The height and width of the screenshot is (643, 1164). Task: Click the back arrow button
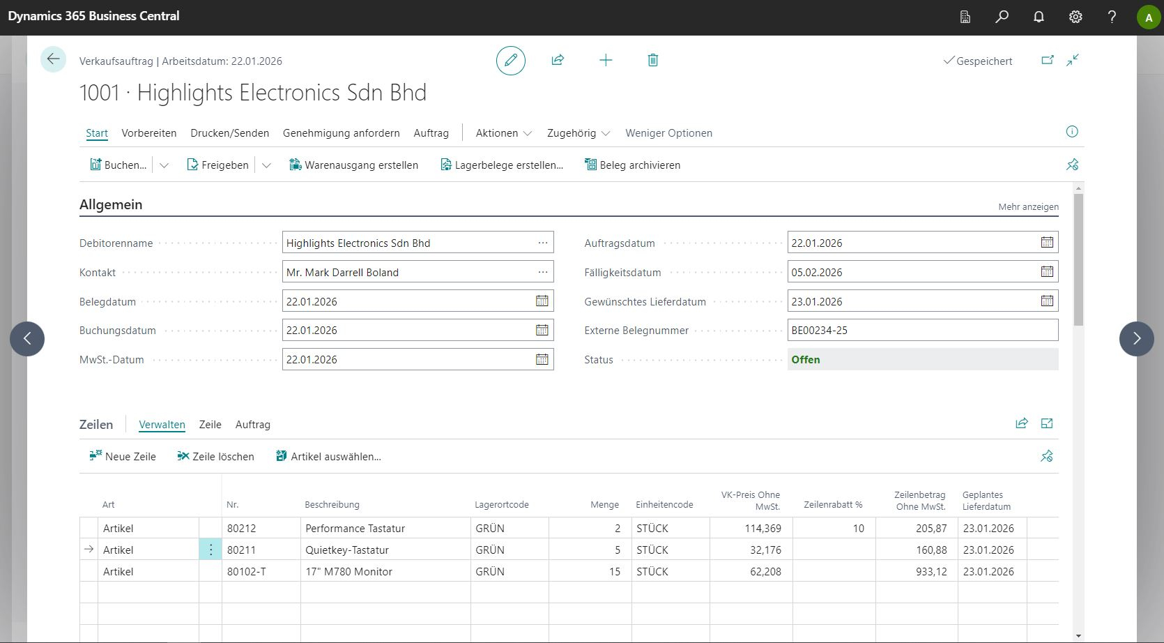pos(53,60)
